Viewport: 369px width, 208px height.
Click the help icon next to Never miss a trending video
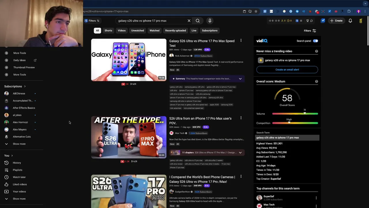(x=317, y=51)
